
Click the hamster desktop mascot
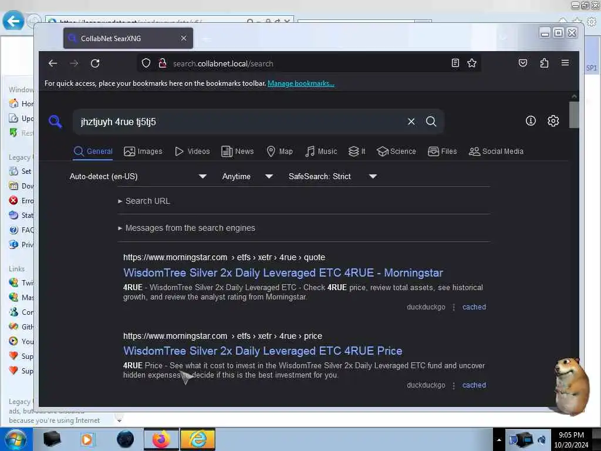[x=570, y=386]
